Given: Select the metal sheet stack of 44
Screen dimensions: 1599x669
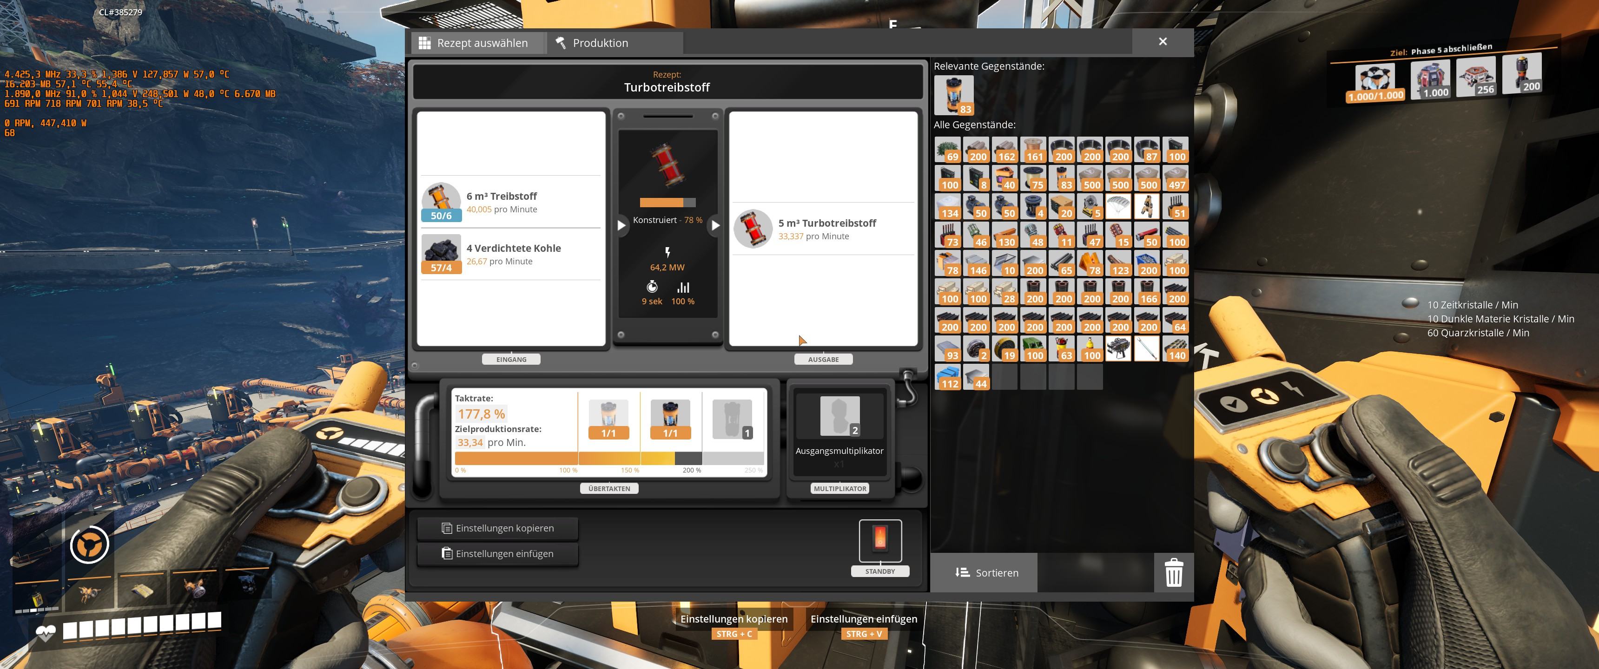Looking at the screenshot, I should point(977,377).
